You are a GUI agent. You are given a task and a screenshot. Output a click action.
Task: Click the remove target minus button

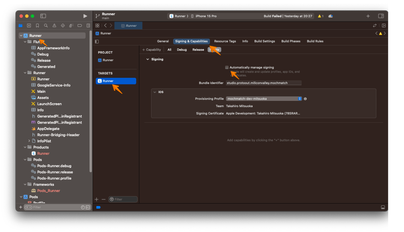[x=104, y=199]
